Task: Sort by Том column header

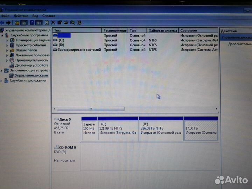Action: 77,30
